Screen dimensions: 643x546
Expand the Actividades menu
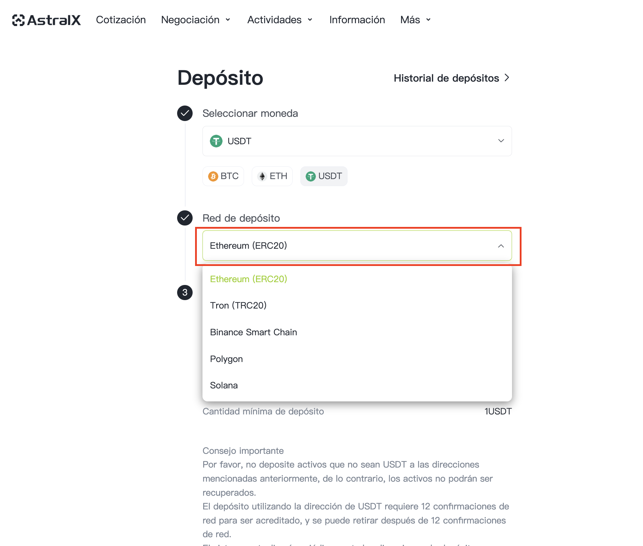[280, 20]
